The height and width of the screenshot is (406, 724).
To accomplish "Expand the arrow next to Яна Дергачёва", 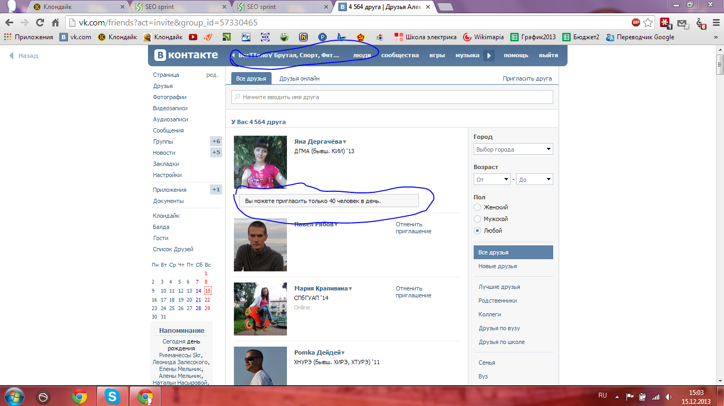I will (344, 142).
